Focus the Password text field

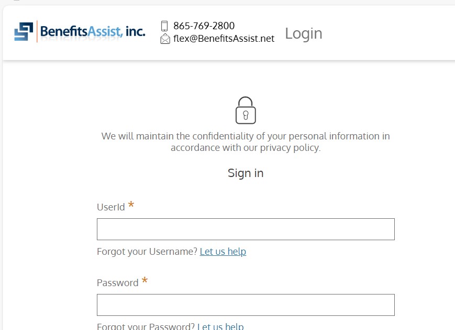coord(246,305)
